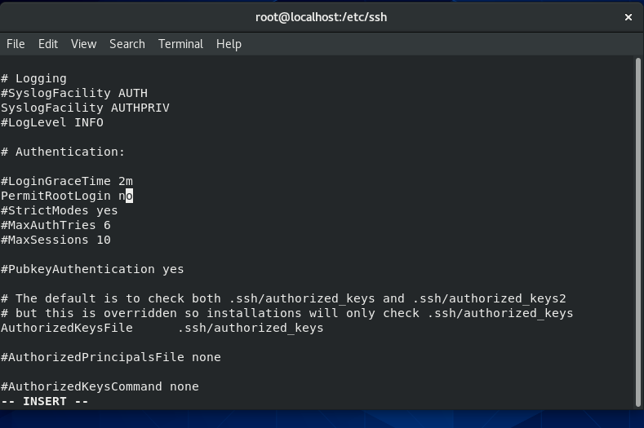Click the window title root@localhost:/etc/ssh
Image resolution: width=644 pixels, height=428 pixels.
321,17
